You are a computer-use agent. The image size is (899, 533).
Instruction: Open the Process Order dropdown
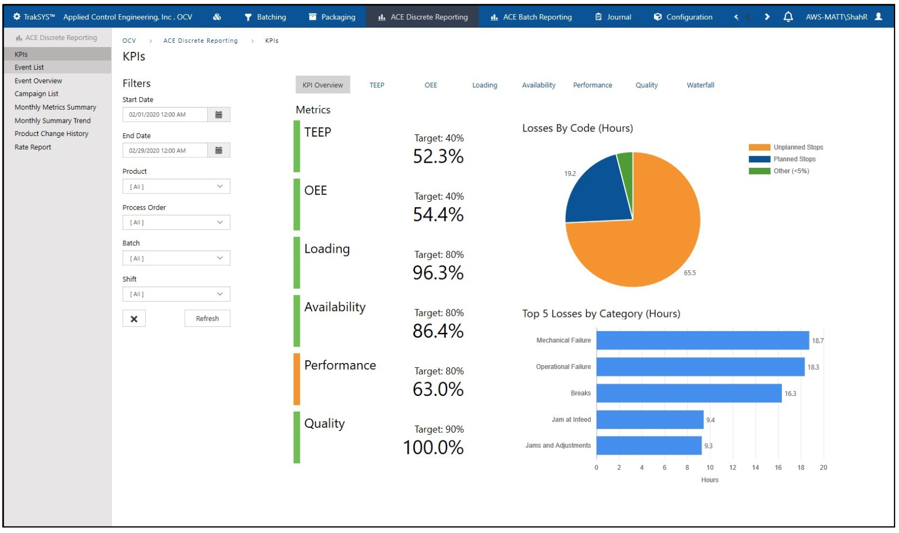pos(175,222)
